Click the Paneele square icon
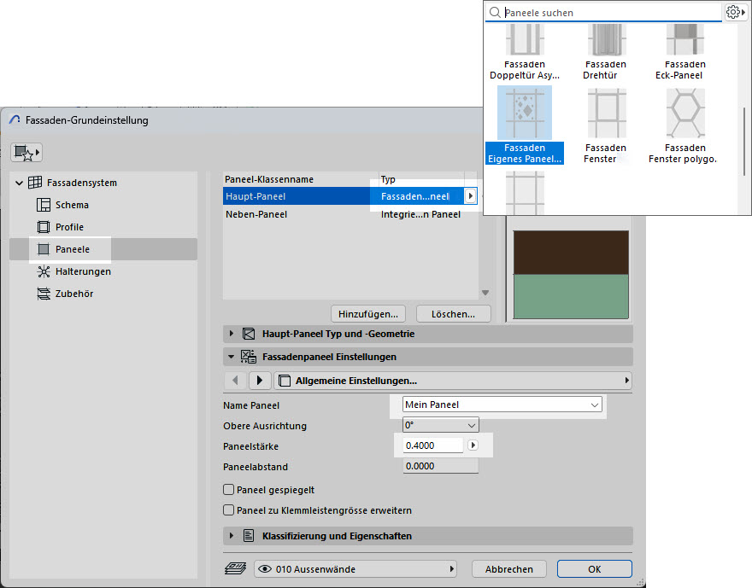 tap(44, 249)
